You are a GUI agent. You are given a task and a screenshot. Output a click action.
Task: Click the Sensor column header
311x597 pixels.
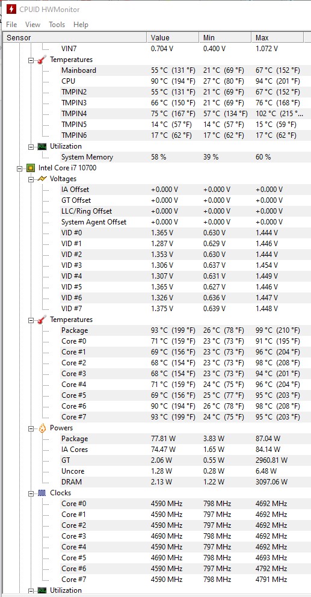pos(75,38)
